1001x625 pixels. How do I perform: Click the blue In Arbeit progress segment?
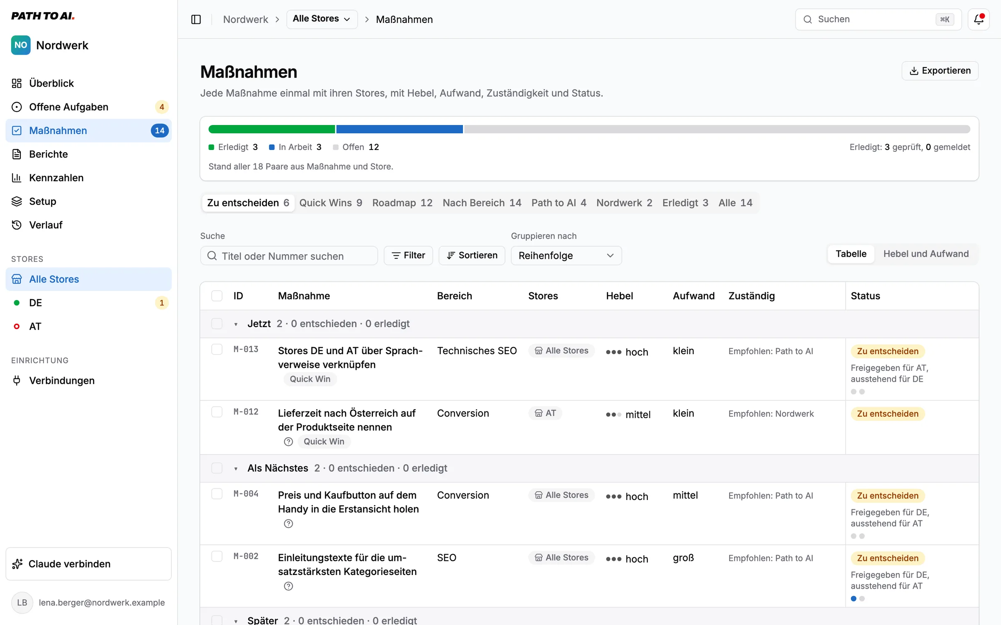coord(400,129)
